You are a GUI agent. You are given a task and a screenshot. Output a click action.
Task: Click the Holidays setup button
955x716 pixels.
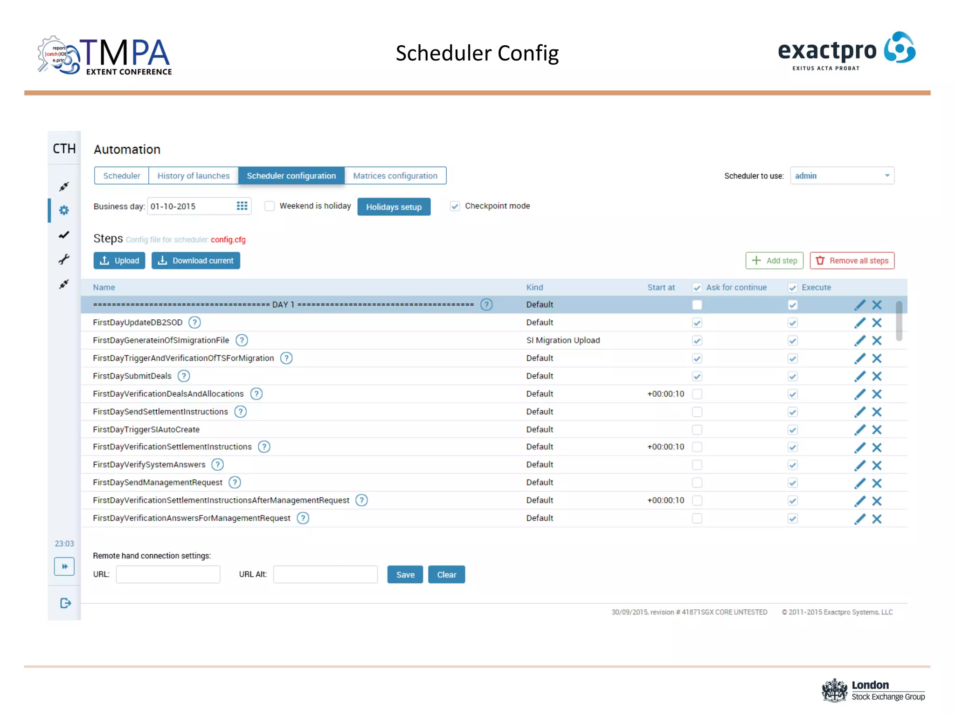click(394, 207)
